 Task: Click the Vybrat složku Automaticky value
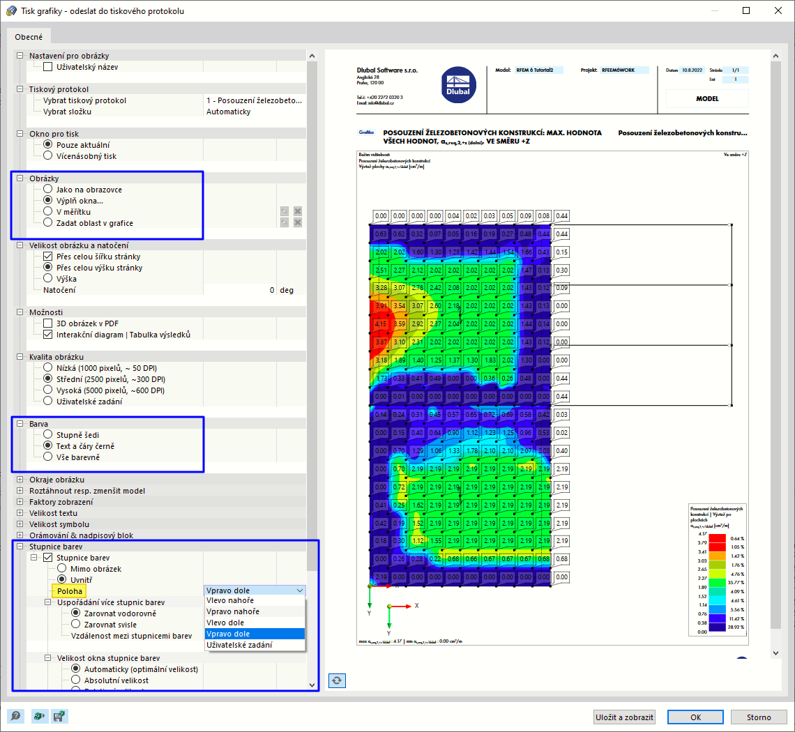[x=255, y=112]
